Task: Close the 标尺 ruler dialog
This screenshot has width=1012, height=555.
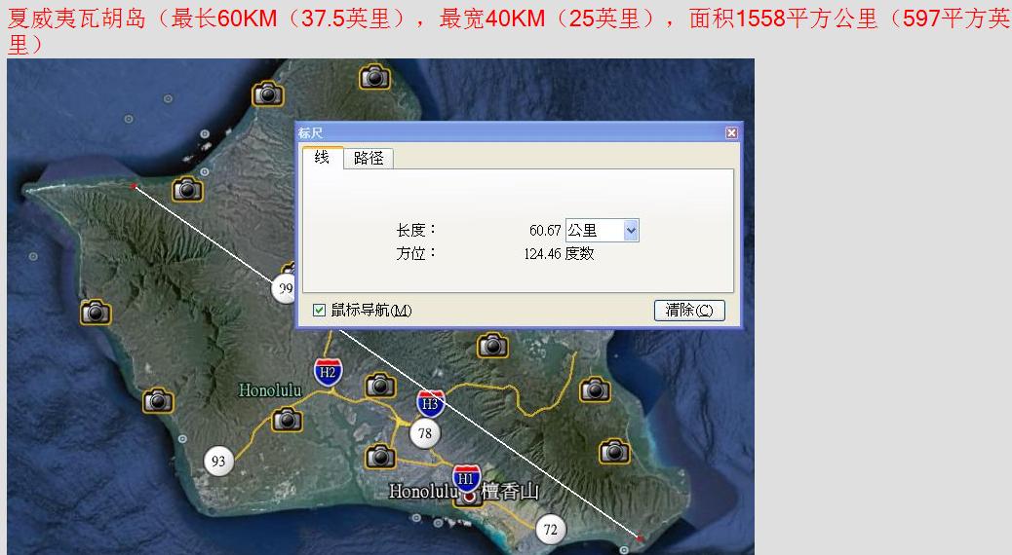Action: tap(731, 133)
